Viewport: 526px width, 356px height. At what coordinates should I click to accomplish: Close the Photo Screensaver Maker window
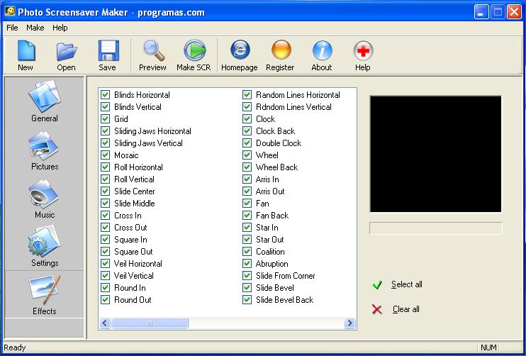(x=514, y=12)
